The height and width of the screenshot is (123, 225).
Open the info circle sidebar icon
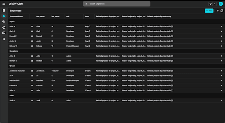click(x=4, y=27)
